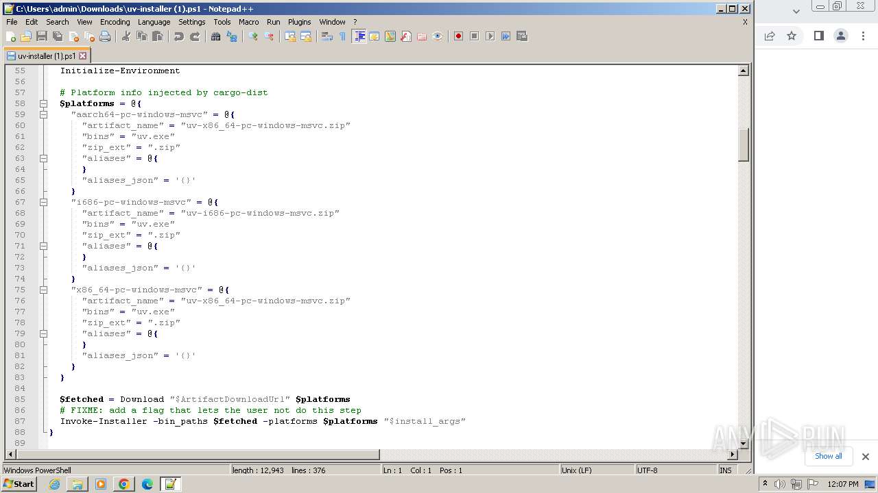The image size is (878, 493).
Task: Click the Close document toolbar icon
Action: (73, 36)
